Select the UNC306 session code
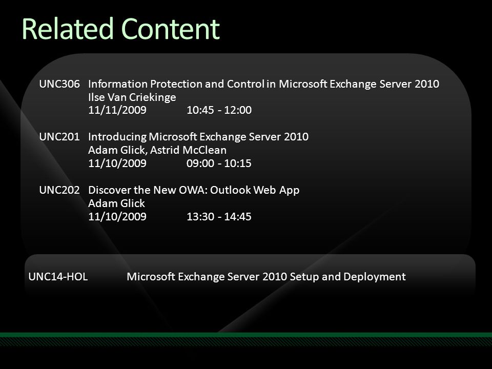Screen dimensions: 492x369 59,84
